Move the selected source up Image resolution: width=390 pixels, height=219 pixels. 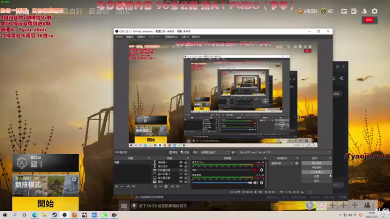pyautogui.click(x=172, y=186)
